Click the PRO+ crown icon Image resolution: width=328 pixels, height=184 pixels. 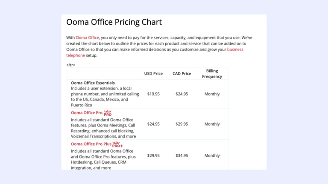[117, 144]
